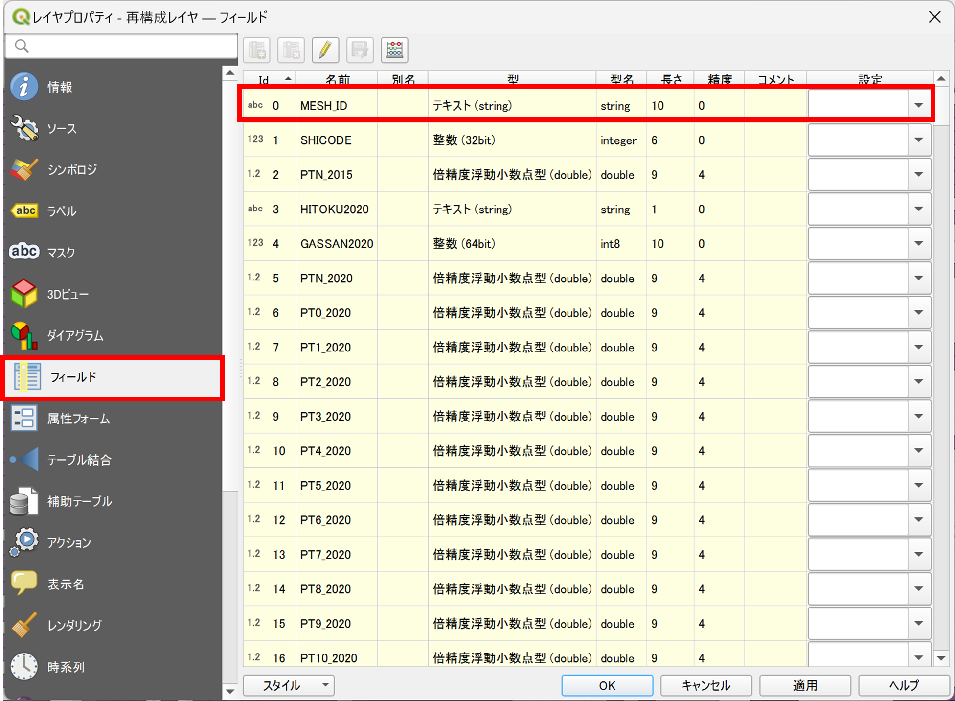The width and height of the screenshot is (955, 701).
Task: Click the 適用 apply button
Action: (x=805, y=685)
